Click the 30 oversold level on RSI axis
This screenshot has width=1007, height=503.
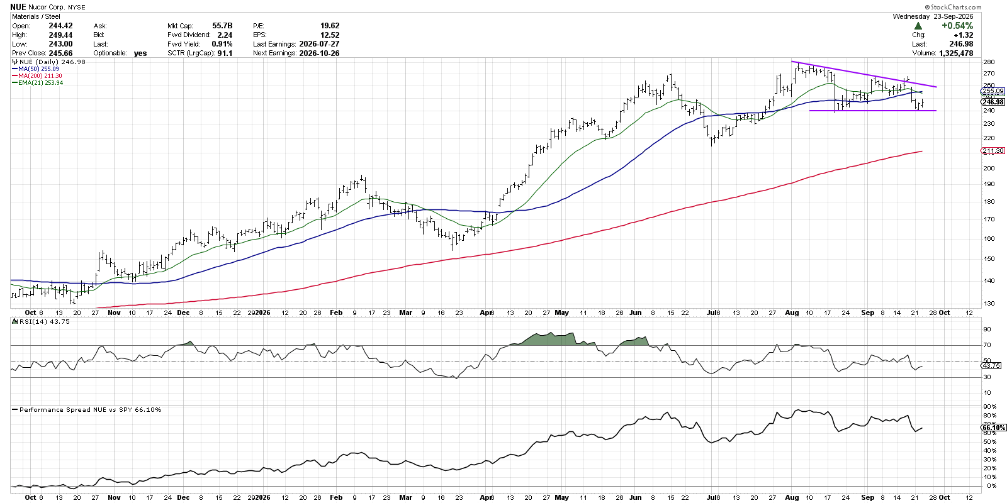pos(987,377)
